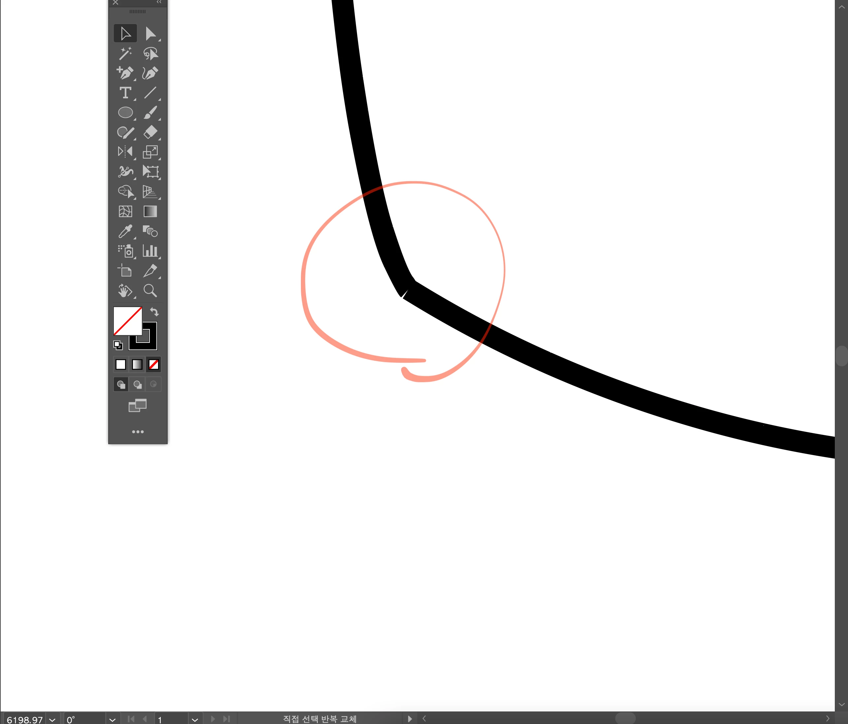Set paint to None
Image resolution: width=848 pixels, height=724 pixels.
click(x=153, y=364)
